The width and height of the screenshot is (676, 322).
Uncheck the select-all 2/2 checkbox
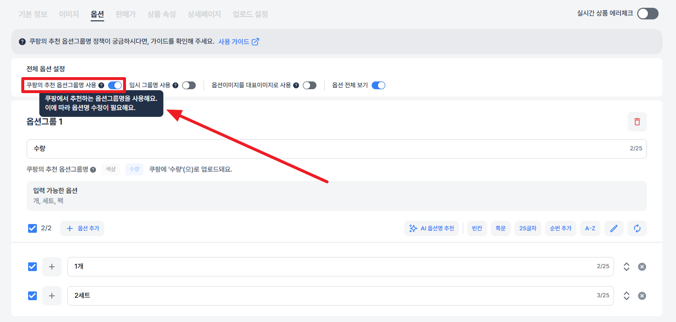tap(32, 228)
